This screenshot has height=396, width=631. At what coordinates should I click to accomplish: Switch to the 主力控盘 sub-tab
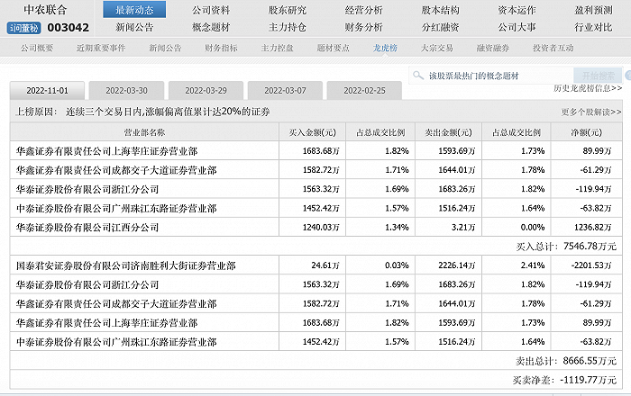pyautogui.click(x=277, y=49)
